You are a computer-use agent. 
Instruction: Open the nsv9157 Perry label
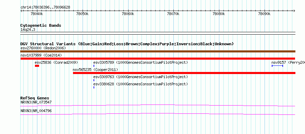pyautogui.click(x=288, y=62)
